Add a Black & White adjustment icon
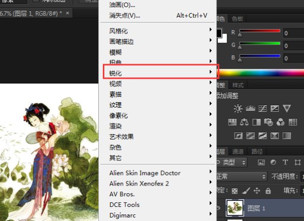The image size is (304, 221). pyautogui.click(x=256, y=122)
